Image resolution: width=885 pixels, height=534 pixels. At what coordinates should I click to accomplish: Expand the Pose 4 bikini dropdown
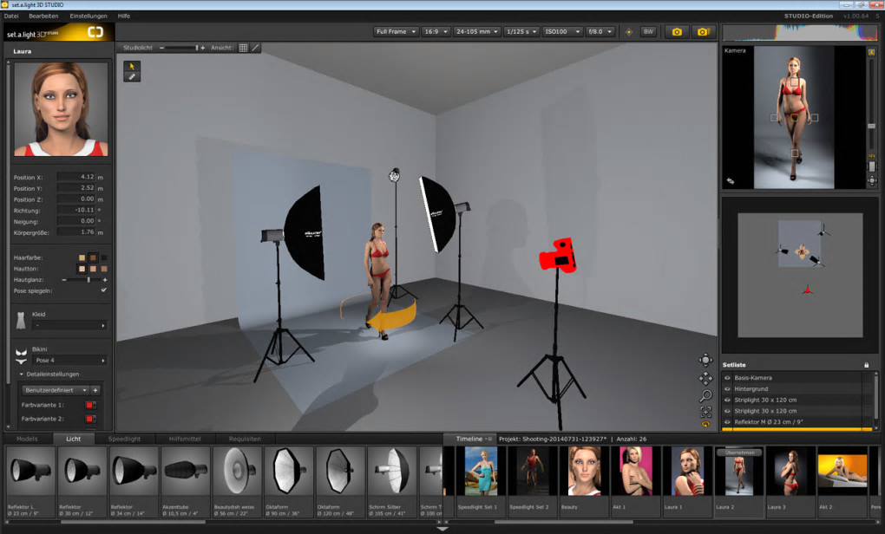point(70,361)
